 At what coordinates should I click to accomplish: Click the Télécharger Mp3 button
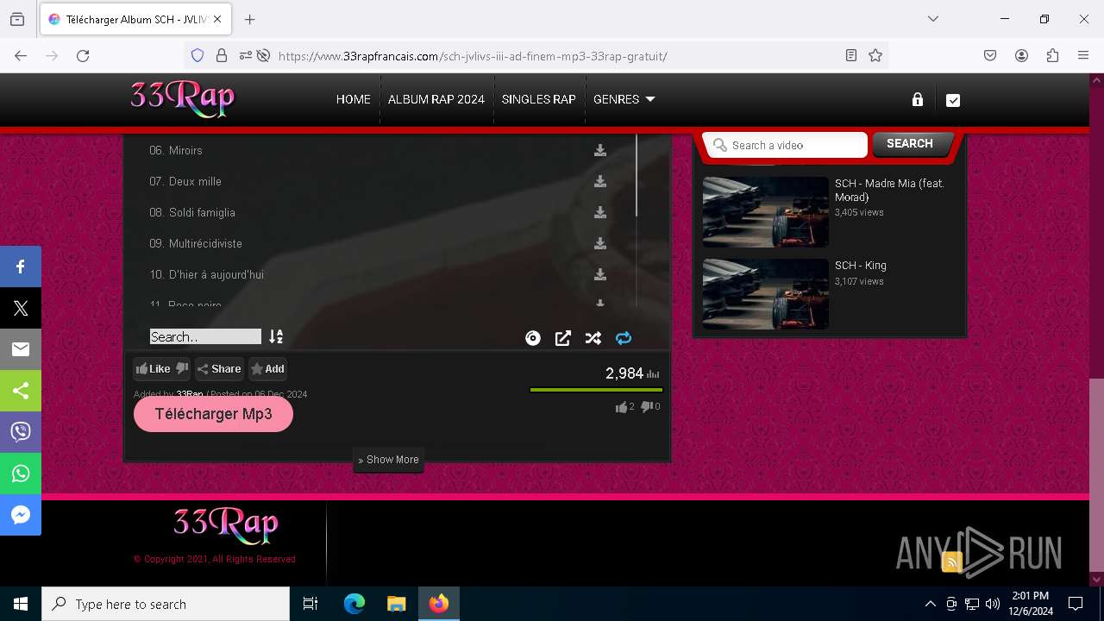213,414
